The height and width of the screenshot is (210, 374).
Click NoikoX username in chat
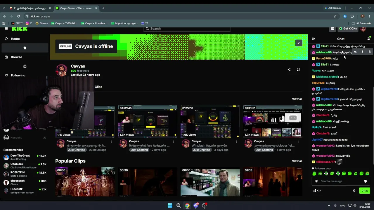317,127
